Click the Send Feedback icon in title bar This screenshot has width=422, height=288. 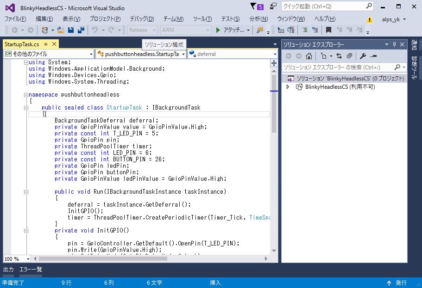(273, 6)
